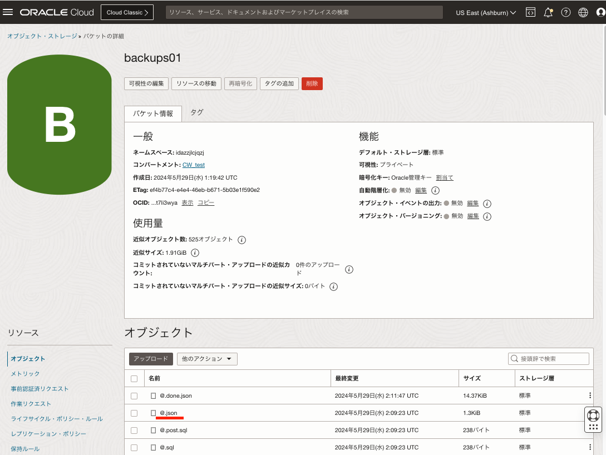Click the @.done.json object name
Viewport: 606px width, 455px height.
click(x=176, y=396)
